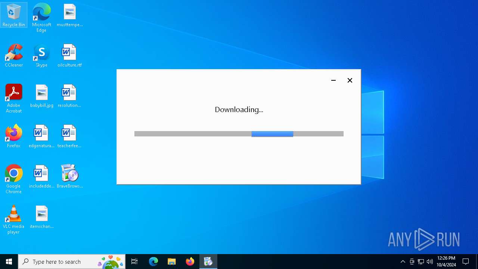
Task: Select the resolution Word document icon
Action: [x=69, y=96]
